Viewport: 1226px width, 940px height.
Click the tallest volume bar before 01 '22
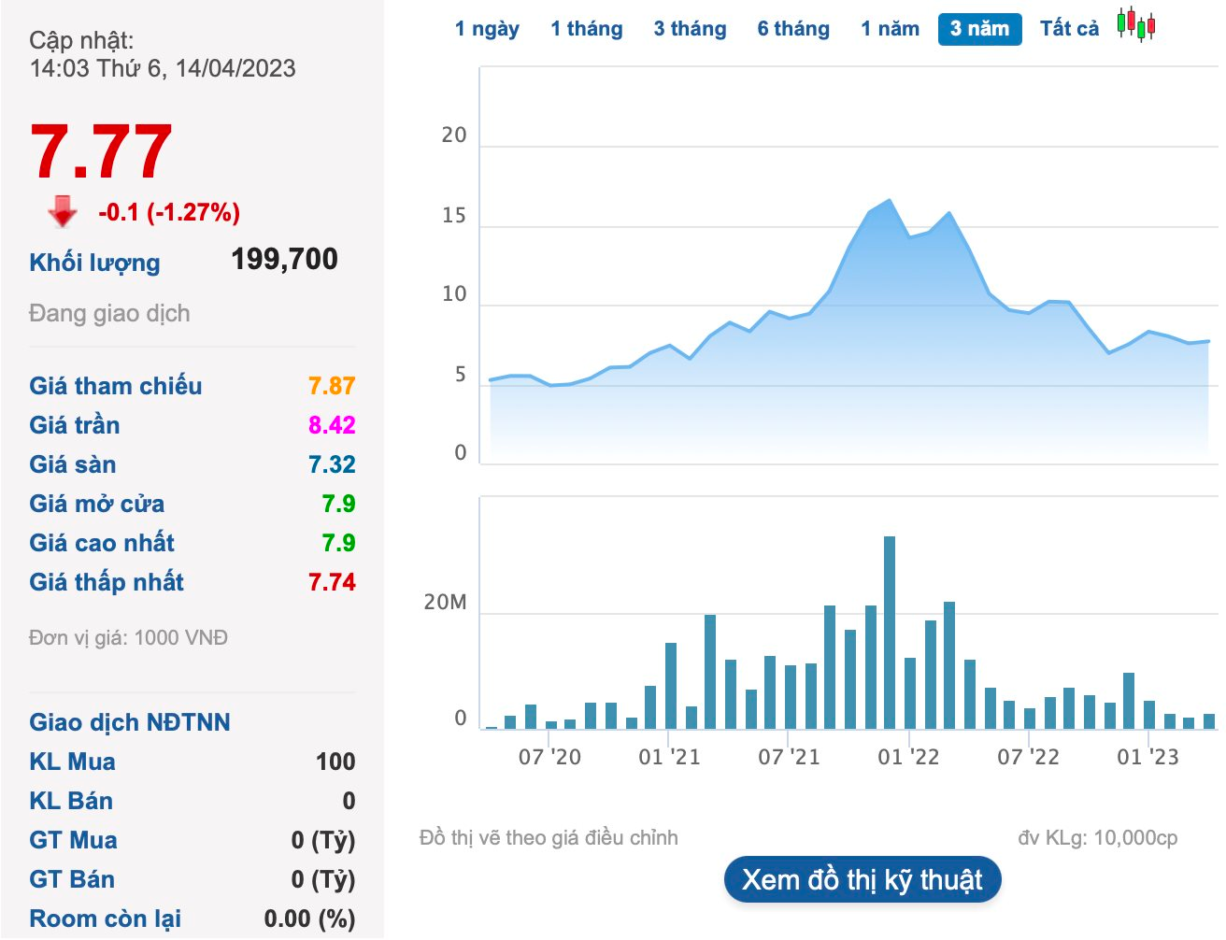tap(890, 633)
